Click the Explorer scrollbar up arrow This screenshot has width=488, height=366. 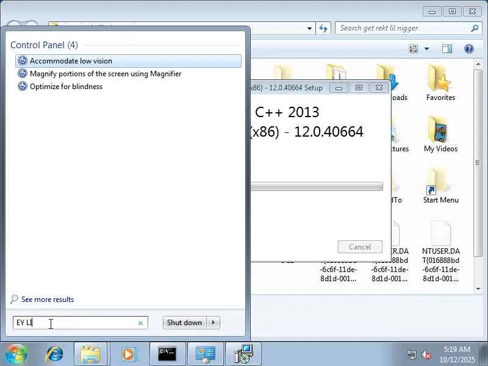pyautogui.click(x=478, y=64)
